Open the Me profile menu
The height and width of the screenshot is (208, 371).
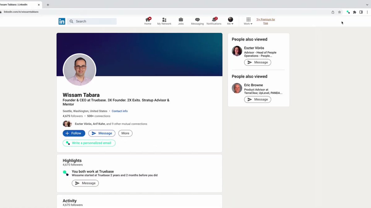click(230, 21)
